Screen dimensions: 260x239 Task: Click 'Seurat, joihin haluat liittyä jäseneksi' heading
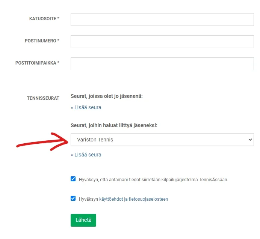(x=114, y=126)
